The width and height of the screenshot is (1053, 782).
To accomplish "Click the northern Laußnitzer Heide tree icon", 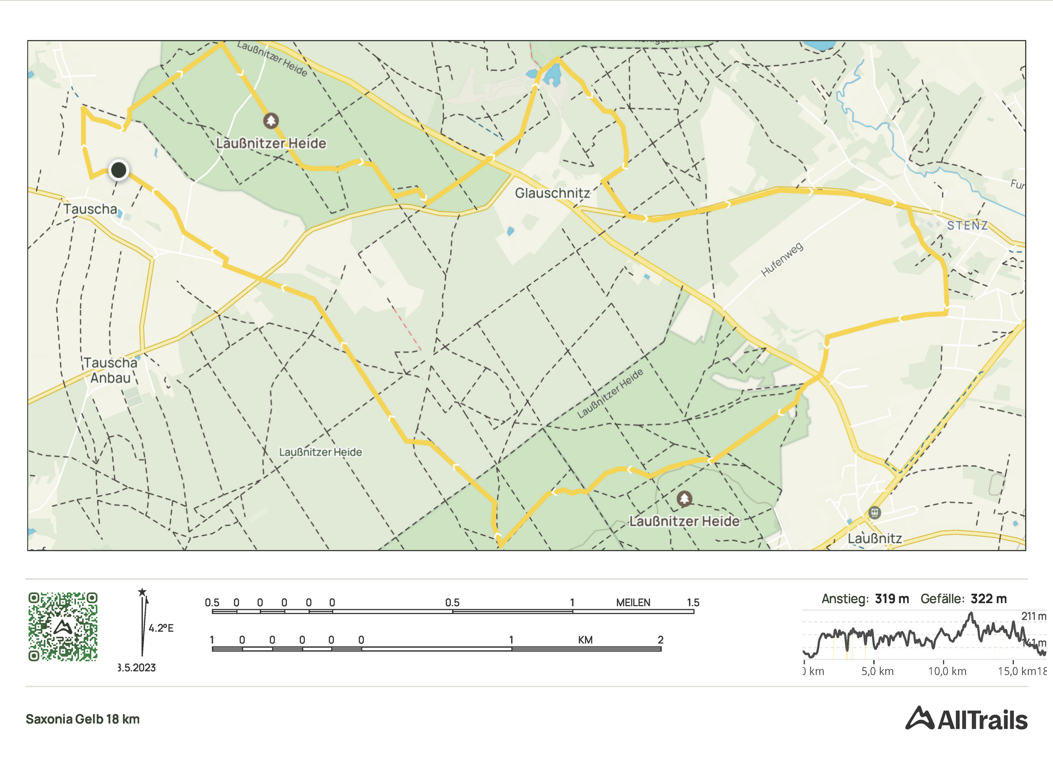I will coord(271,121).
